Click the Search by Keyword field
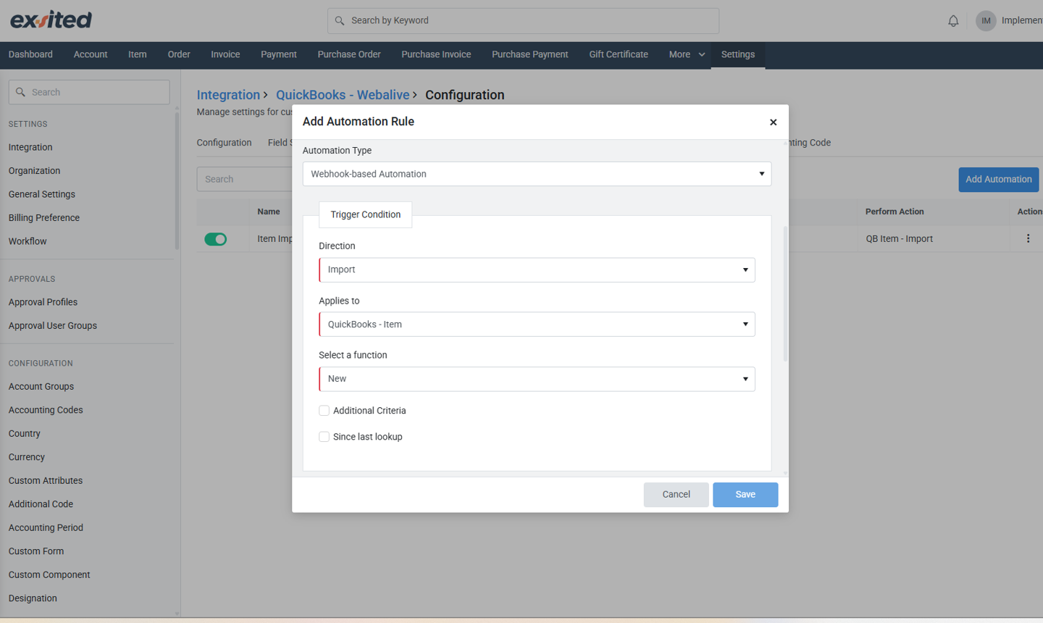 523,21
